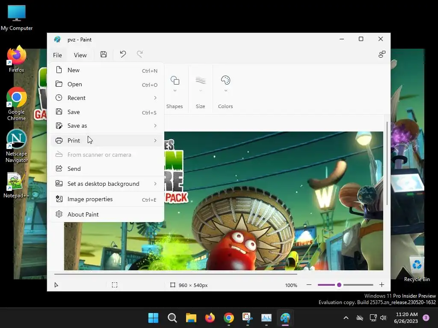Open the Colors palette
Image resolution: width=438 pixels, height=328 pixels.
pos(225,80)
